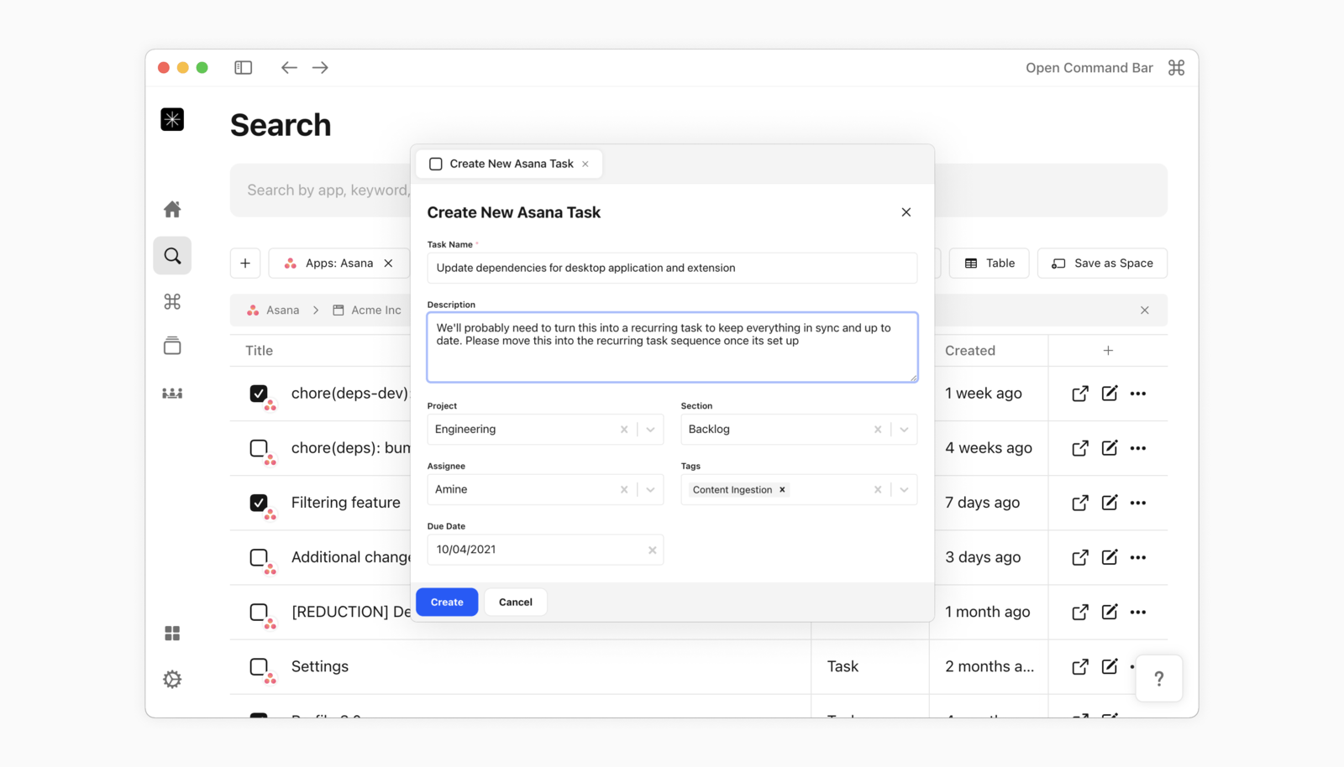Image resolution: width=1344 pixels, height=767 pixels.
Task: Edit the 1 month ago row
Action: 1110,611
